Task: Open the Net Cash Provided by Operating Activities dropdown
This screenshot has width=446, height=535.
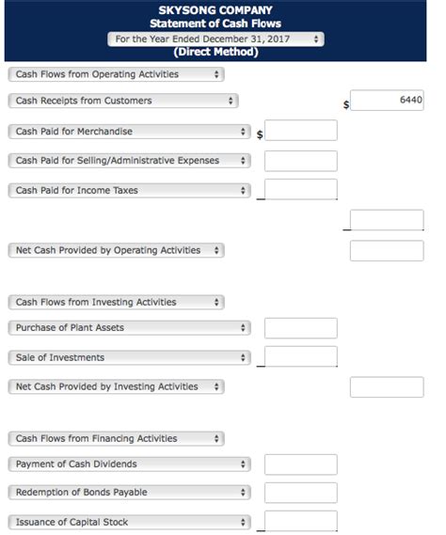Action: coord(116,250)
